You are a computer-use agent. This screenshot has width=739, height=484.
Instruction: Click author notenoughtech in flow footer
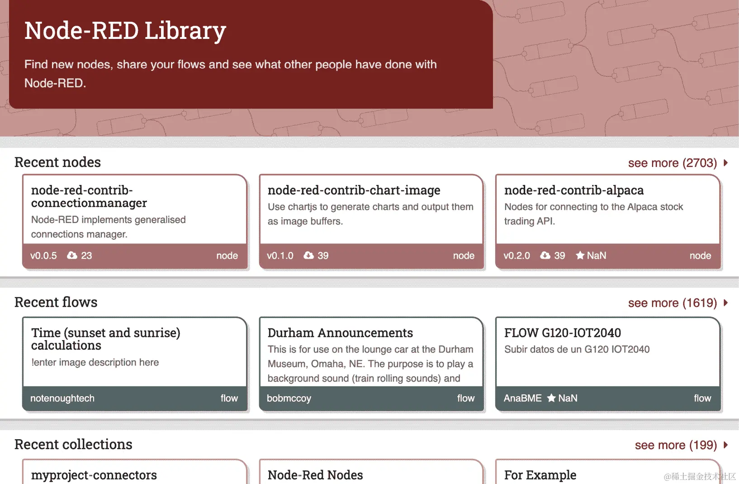coord(62,399)
